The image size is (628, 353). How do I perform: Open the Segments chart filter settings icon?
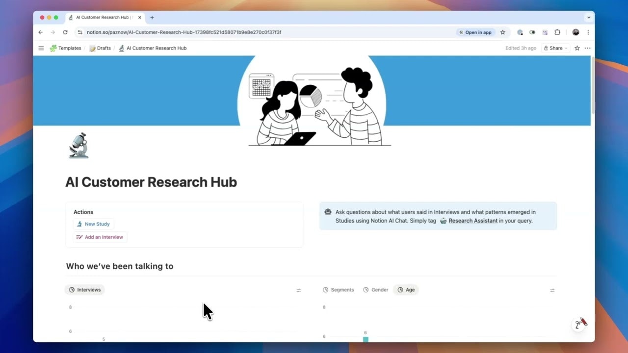click(552, 290)
